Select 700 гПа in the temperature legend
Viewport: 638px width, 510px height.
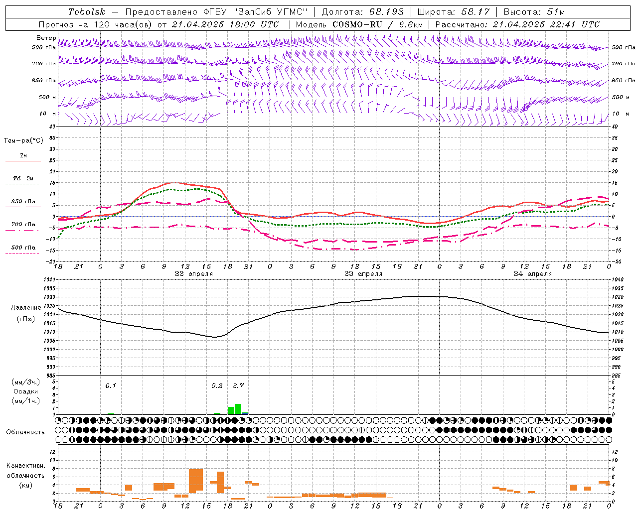click(x=23, y=225)
